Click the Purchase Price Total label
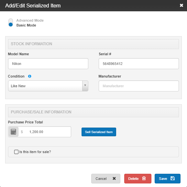 (x=26, y=122)
